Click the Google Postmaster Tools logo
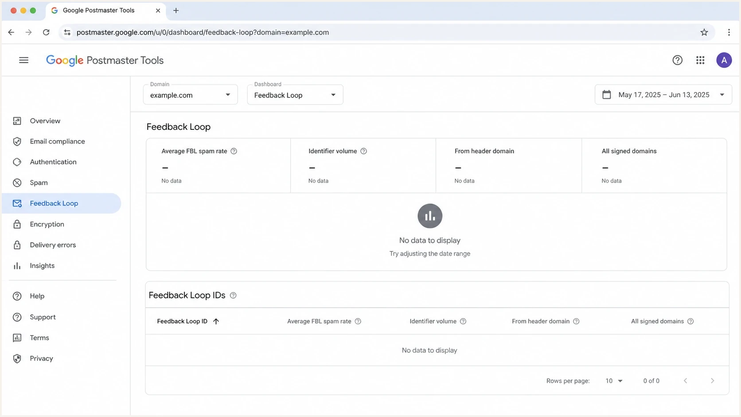 pos(105,60)
